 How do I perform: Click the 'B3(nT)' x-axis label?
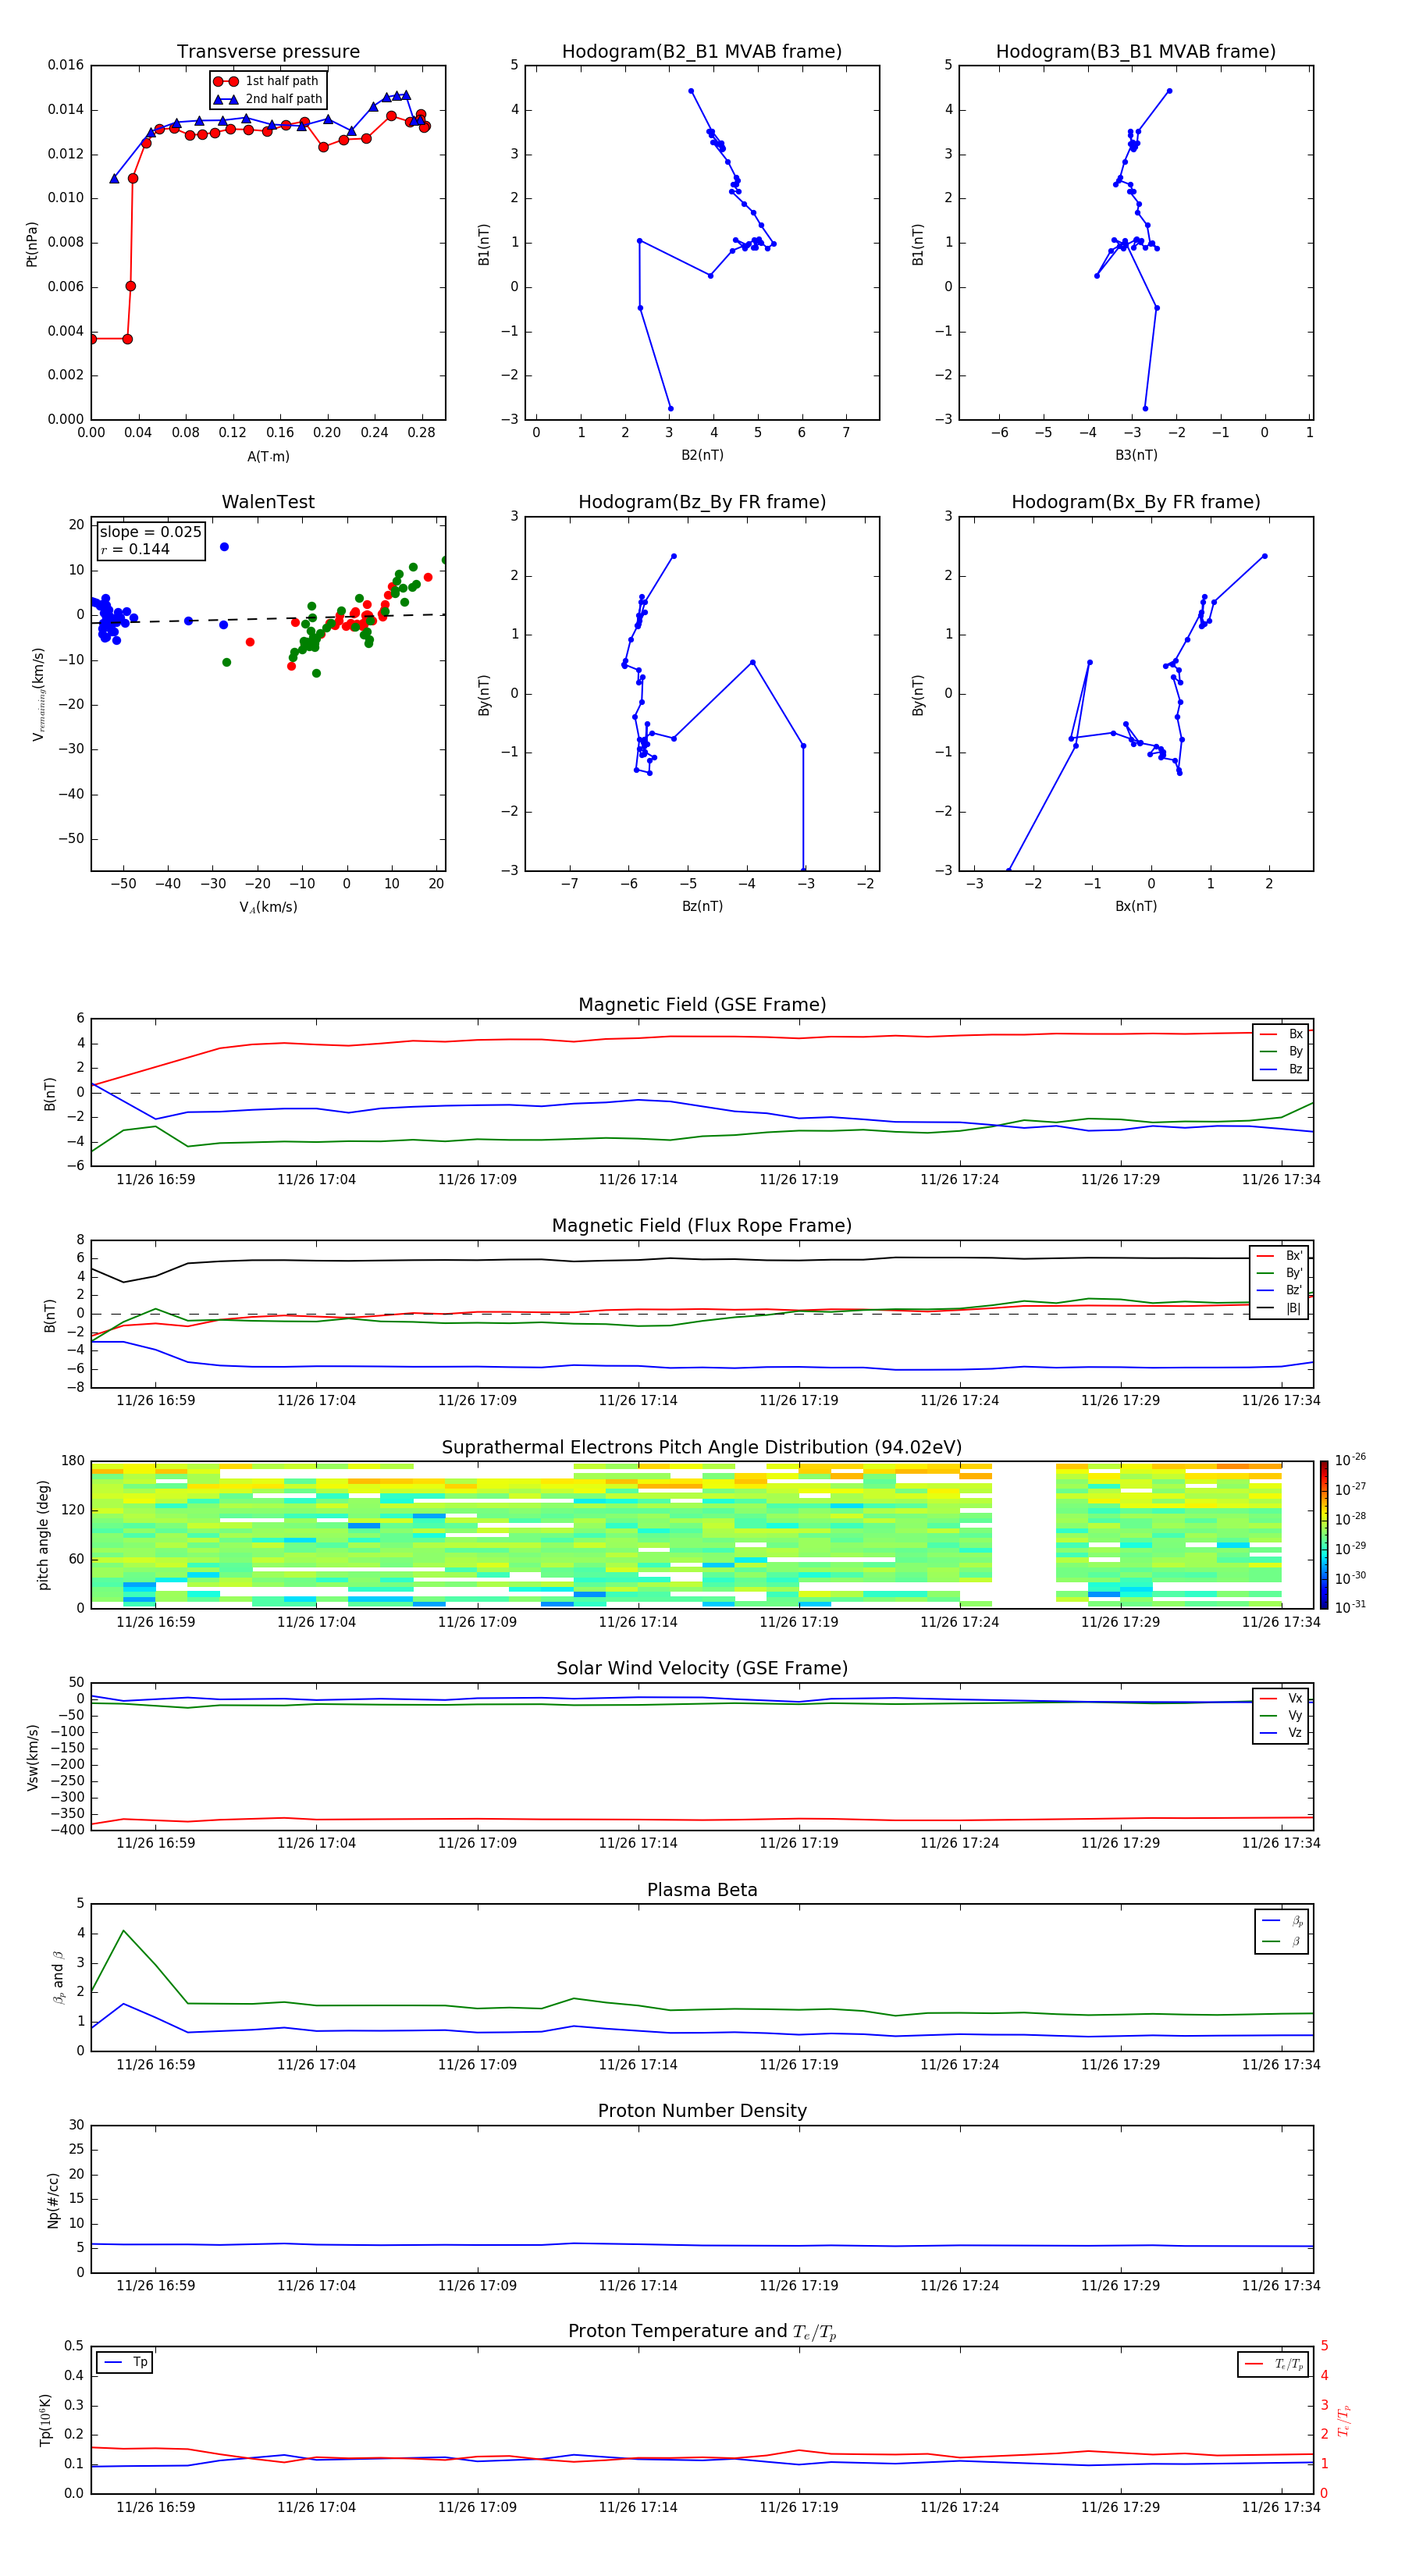(x=1136, y=456)
